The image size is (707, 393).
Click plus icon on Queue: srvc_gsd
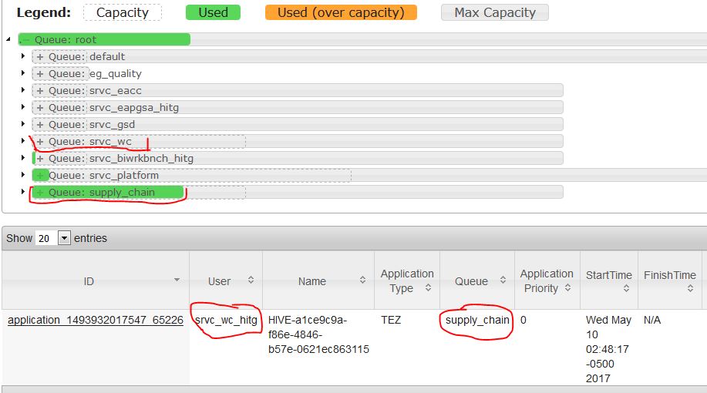40,124
